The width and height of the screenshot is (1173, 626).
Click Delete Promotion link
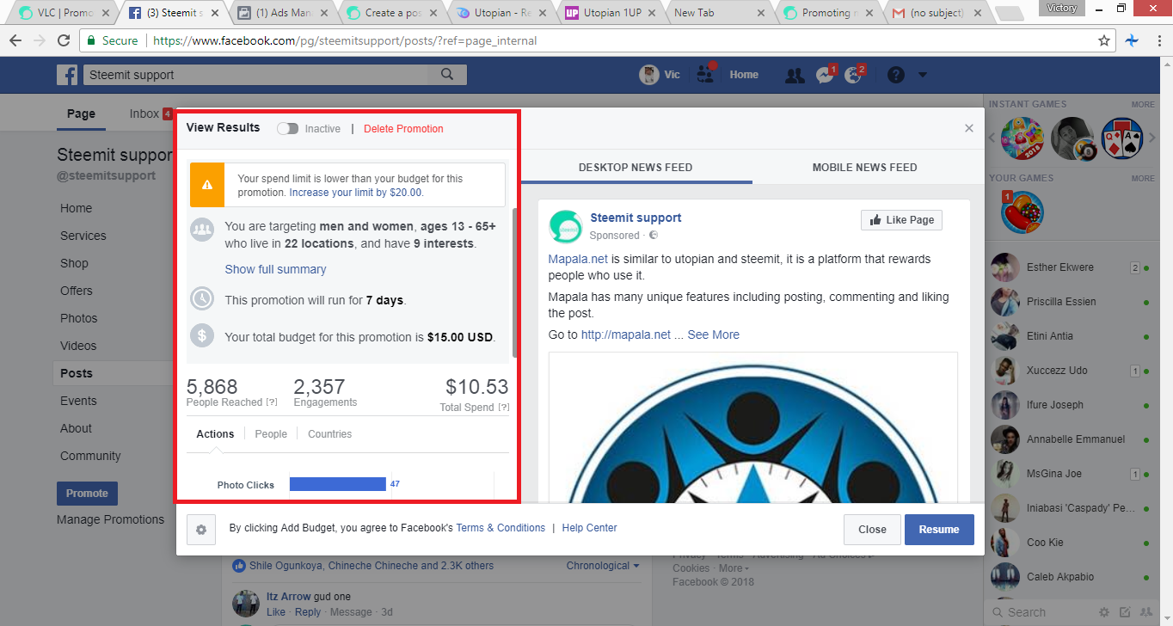point(403,128)
